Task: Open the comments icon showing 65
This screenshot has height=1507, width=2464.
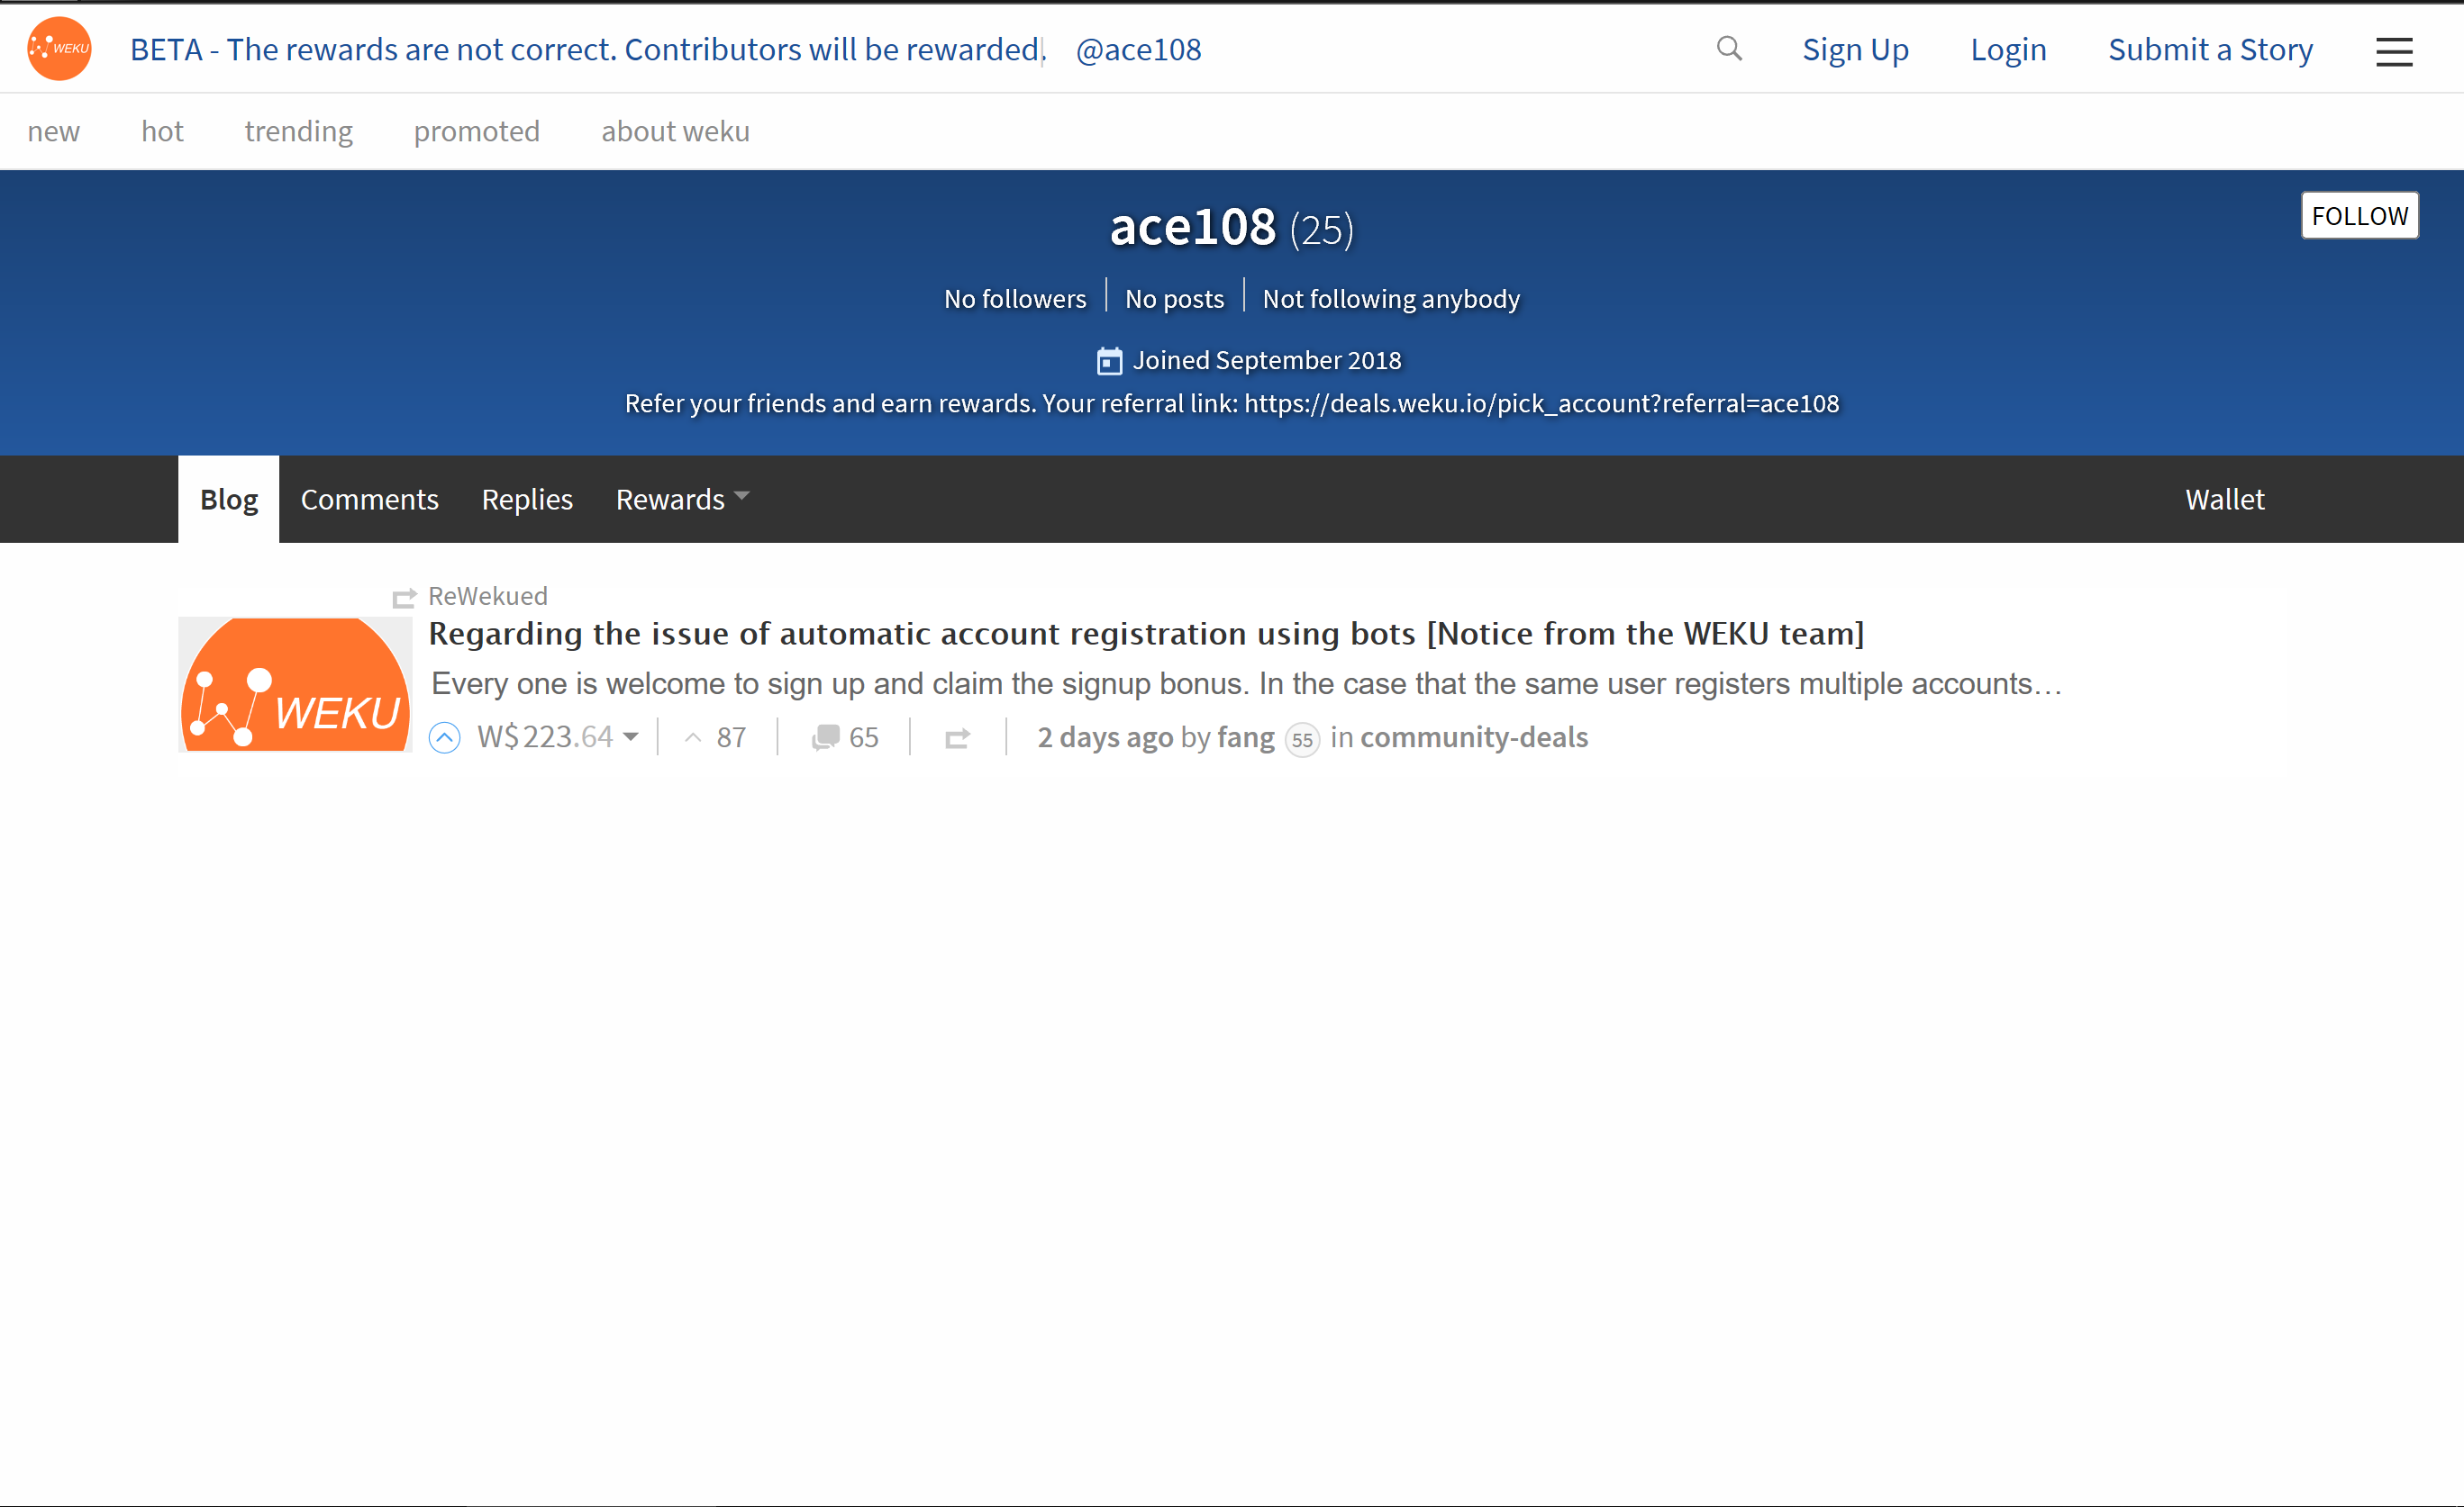Action: [x=845, y=737]
